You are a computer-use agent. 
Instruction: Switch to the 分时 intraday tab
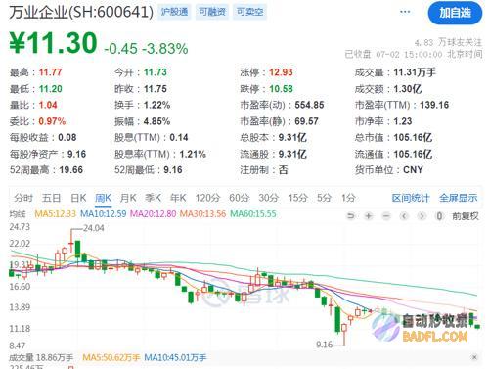[x=23, y=198]
